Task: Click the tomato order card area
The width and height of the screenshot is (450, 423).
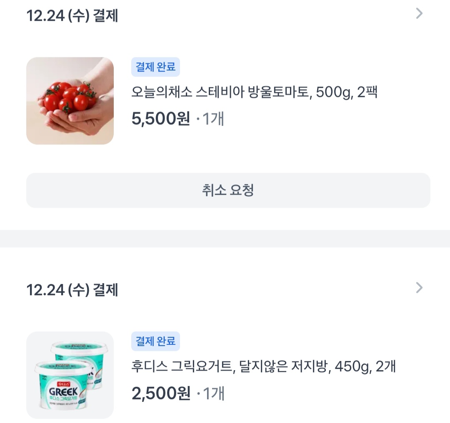Action: 225,101
